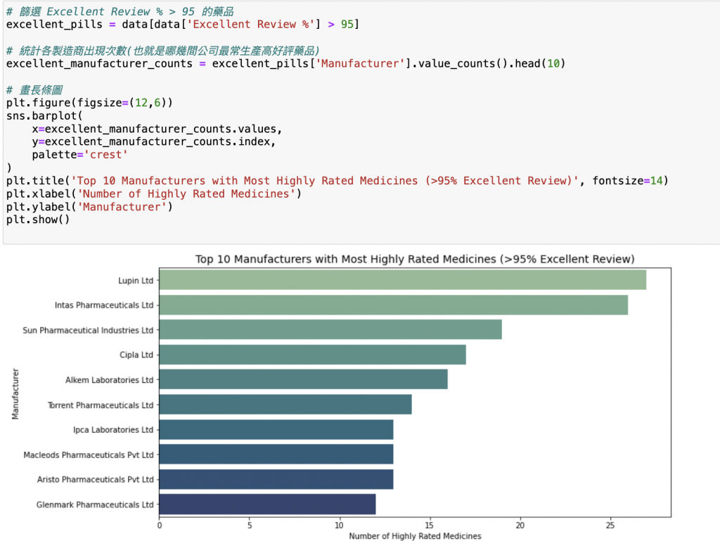Click the Aristo Pharmaceuticals Pvt Ltd bar
Viewport: 720px width, 551px height.
coord(276,479)
